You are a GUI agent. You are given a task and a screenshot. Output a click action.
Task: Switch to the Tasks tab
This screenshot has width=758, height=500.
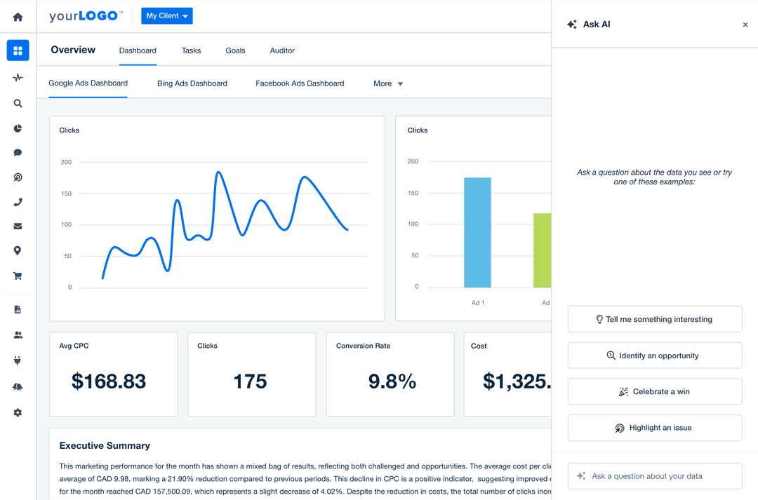click(191, 50)
